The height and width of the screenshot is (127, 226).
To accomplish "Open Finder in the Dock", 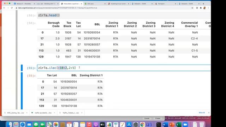I will (10, 125).
